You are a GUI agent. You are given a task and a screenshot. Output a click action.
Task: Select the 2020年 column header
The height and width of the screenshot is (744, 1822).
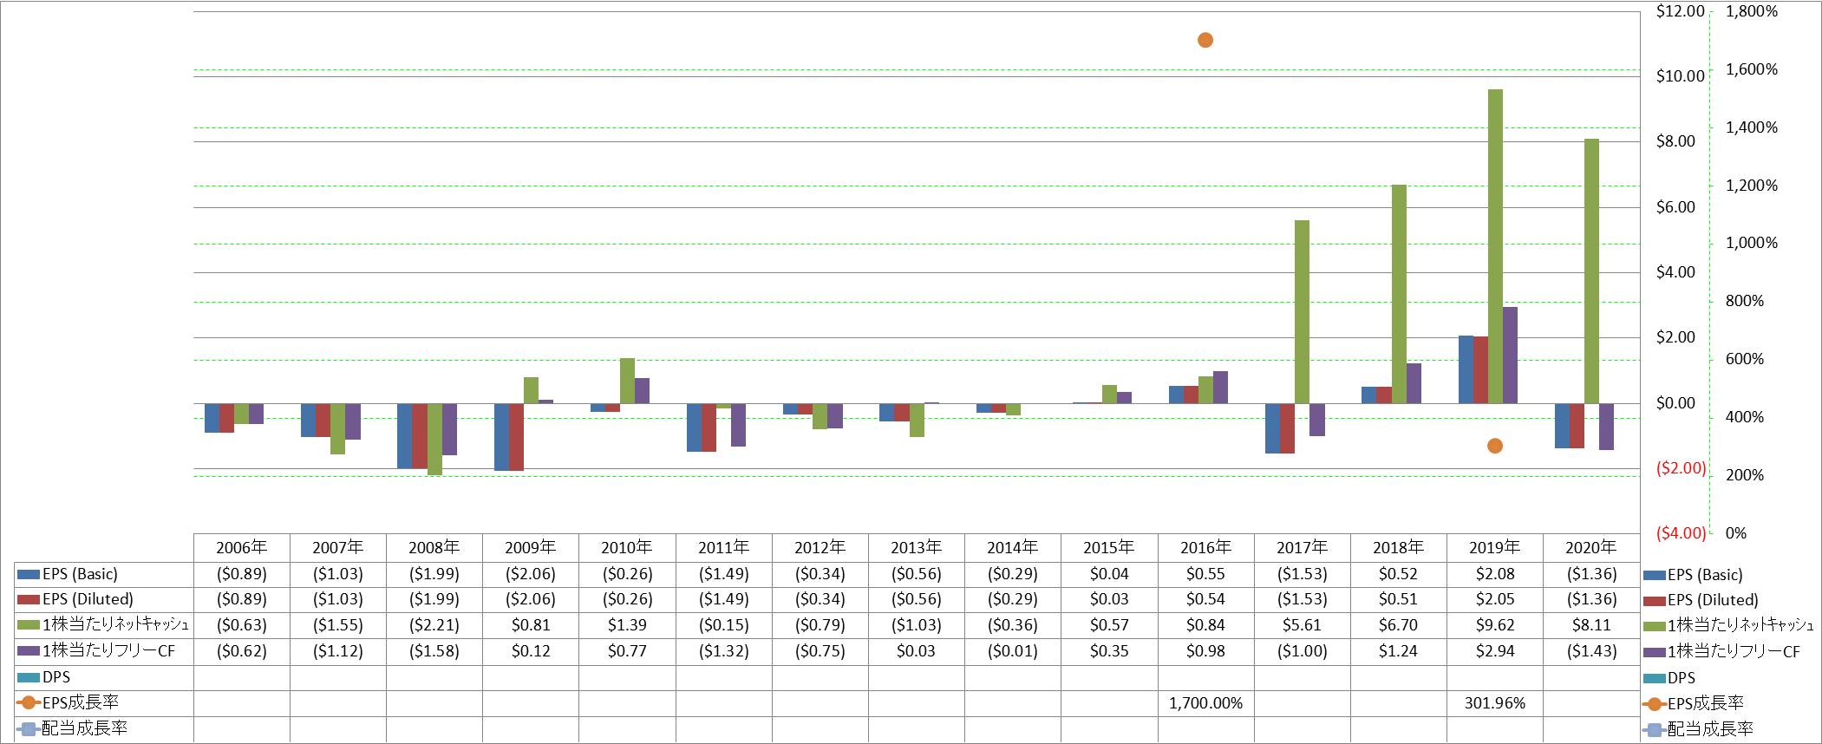click(x=1591, y=548)
